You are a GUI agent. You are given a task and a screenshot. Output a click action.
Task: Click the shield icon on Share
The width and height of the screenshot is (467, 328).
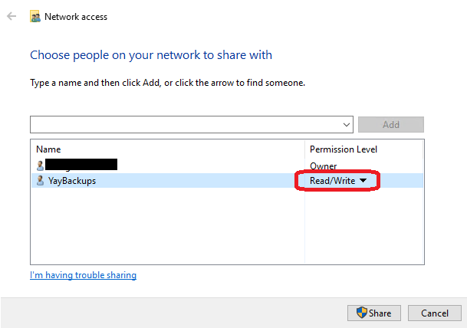point(362,313)
